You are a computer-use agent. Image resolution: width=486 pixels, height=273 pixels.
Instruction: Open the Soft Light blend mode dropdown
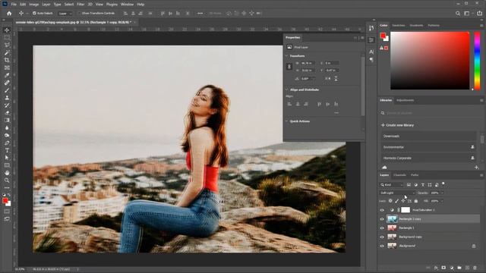point(397,193)
